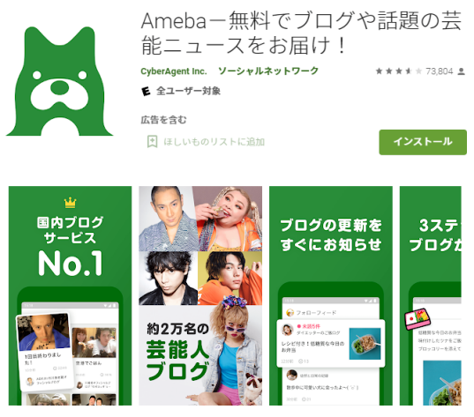This screenshot has height=417, width=474.
Task: Open the CyberAgent Inc. developer link
Action: pos(174,71)
